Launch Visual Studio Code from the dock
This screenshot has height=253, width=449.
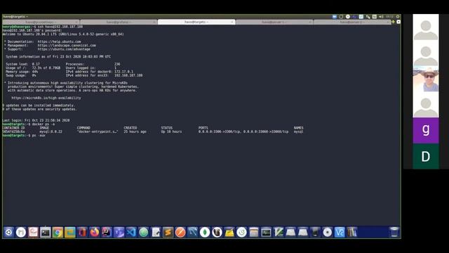pyautogui.click(x=131, y=233)
